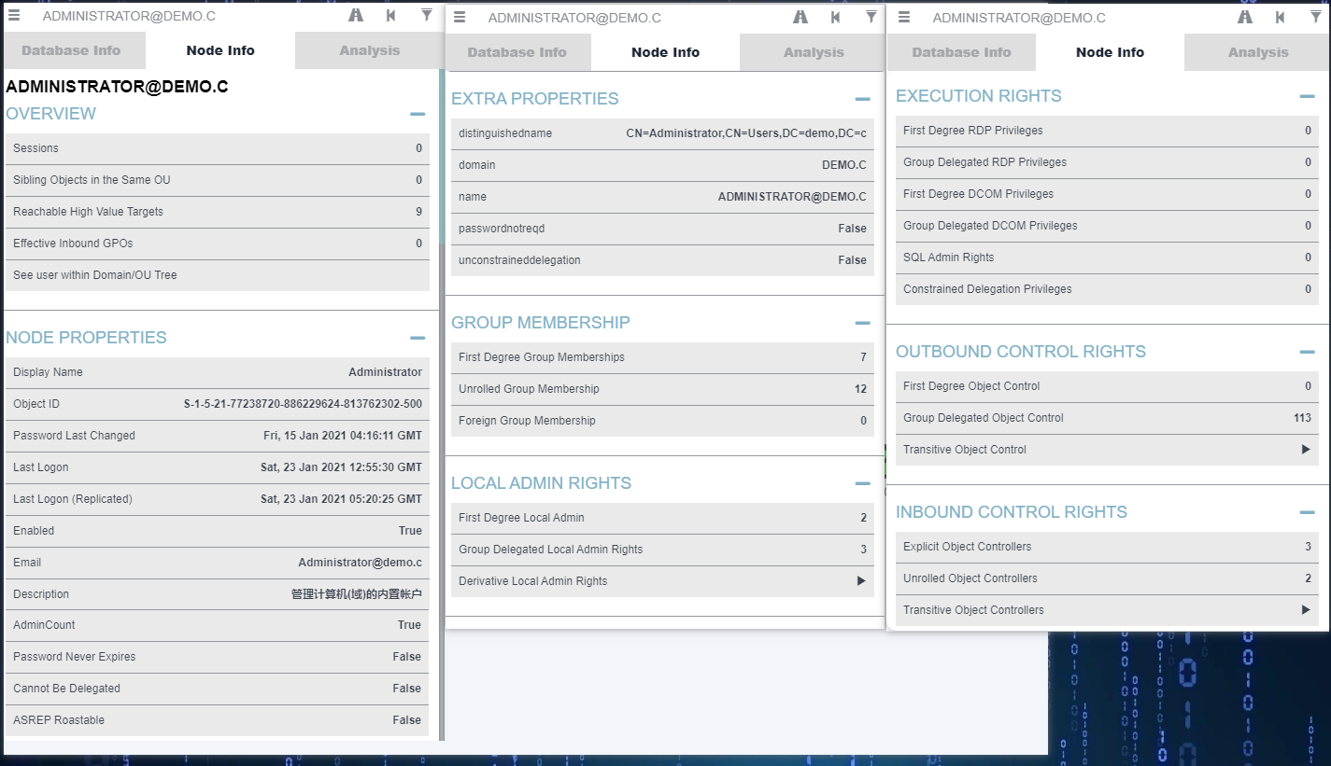Click the pathfinding road icon in the rightmost panel

[1245, 16]
